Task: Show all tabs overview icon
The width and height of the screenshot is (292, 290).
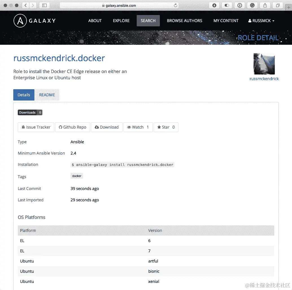Action: [278, 5]
